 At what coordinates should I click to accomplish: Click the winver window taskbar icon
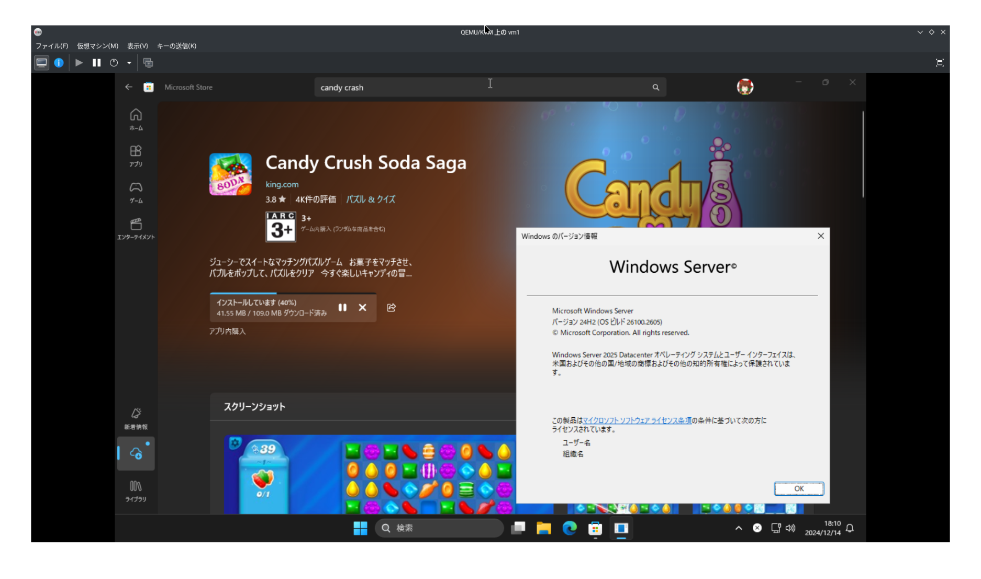pos(621,528)
